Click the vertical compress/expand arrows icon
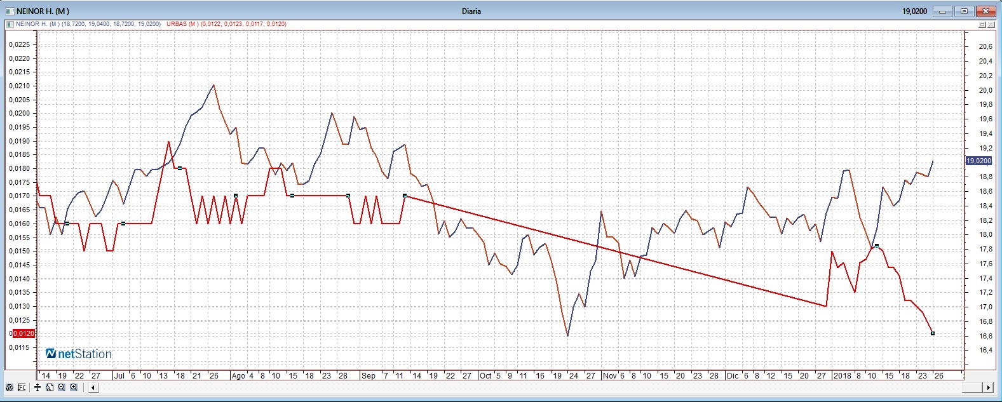This screenshot has height=402, width=1002. coord(37,387)
